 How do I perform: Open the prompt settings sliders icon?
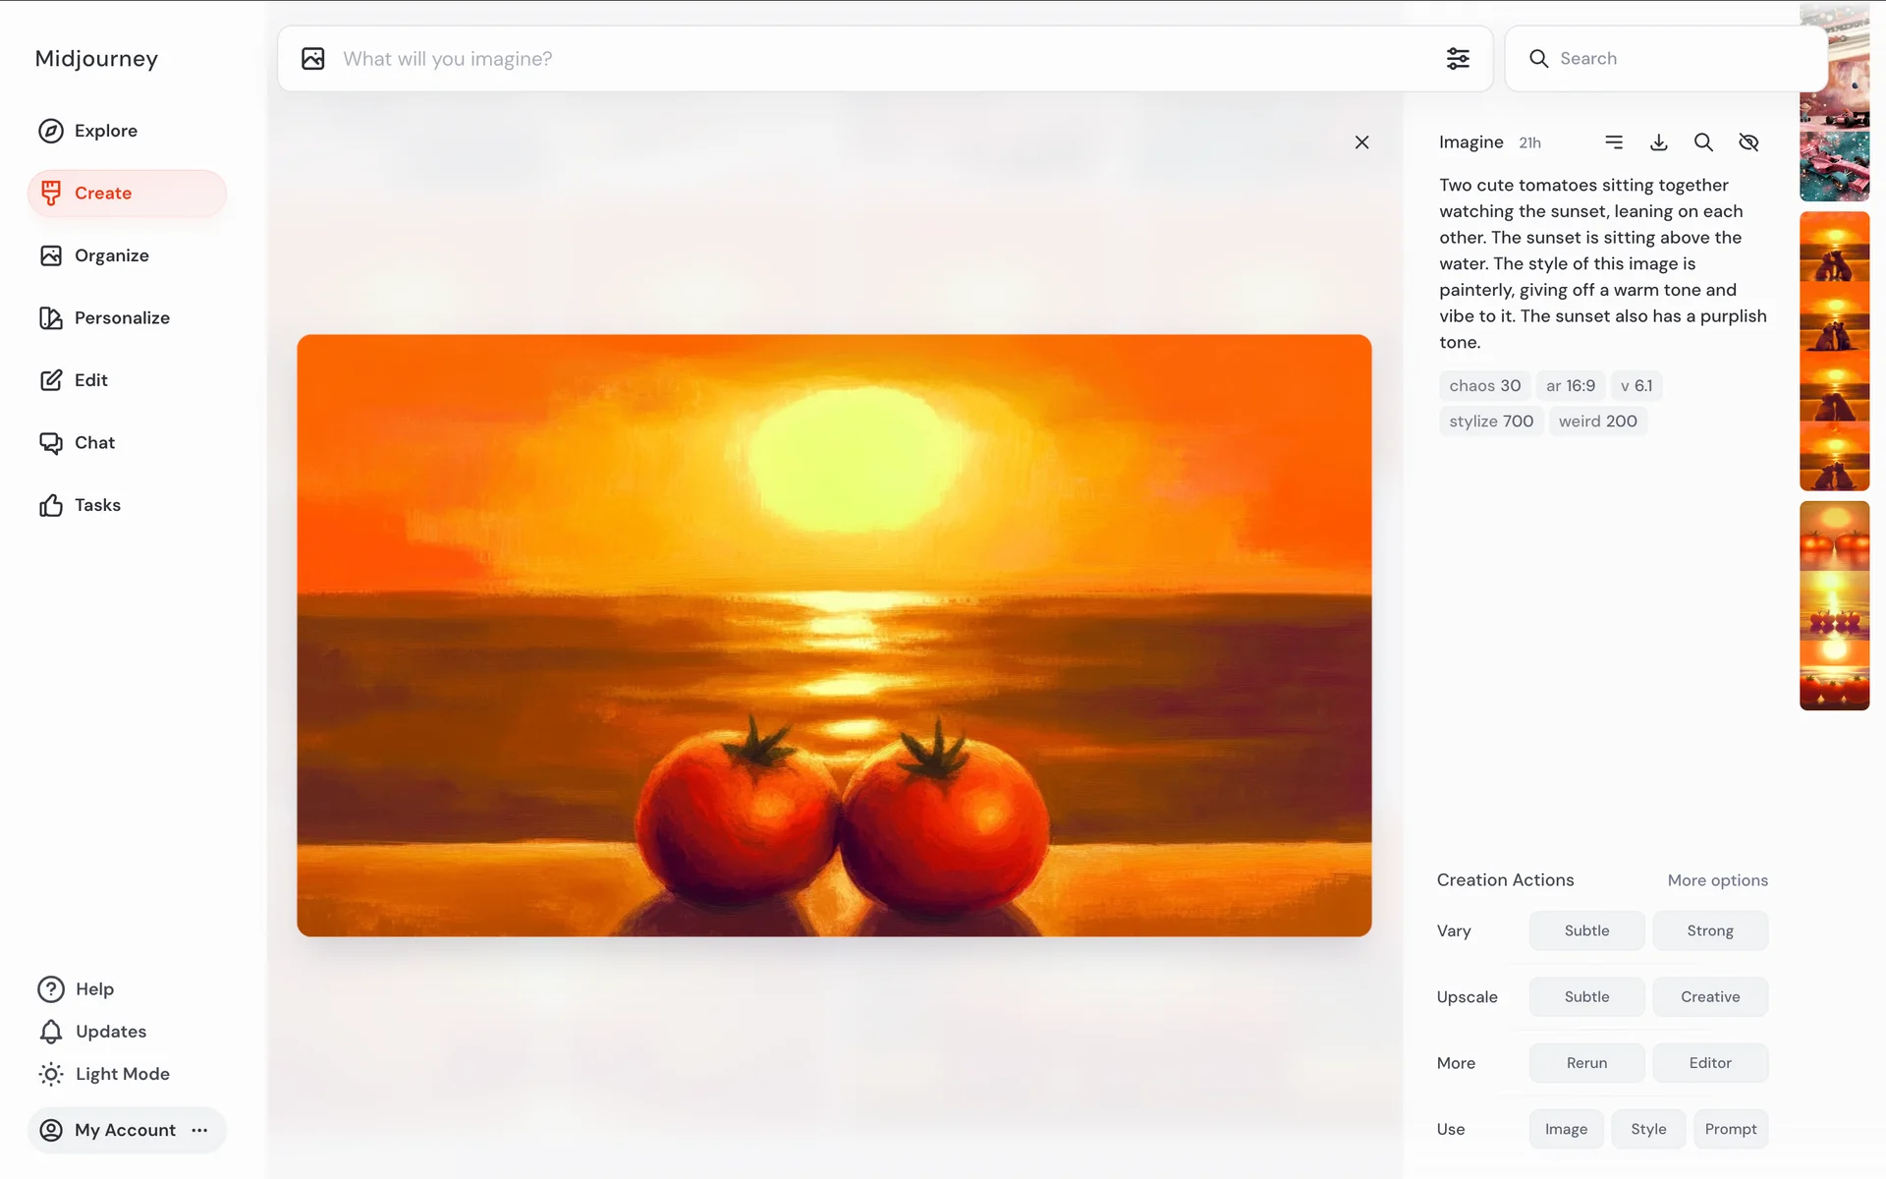coord(1458,59)
